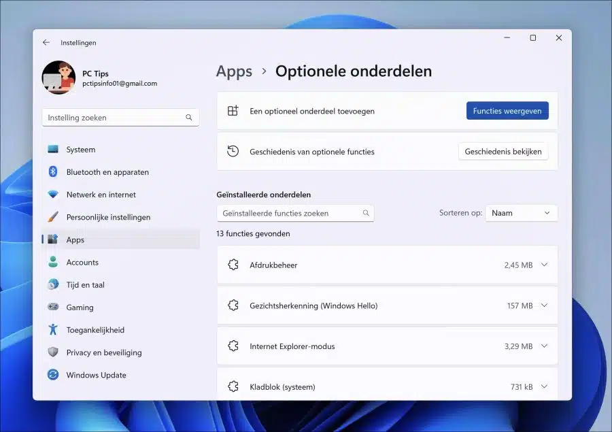The width and height of the screenshot is (612, 432).
Task: Open Bluetooth en apparaten settings
Action: pos(120,172)
